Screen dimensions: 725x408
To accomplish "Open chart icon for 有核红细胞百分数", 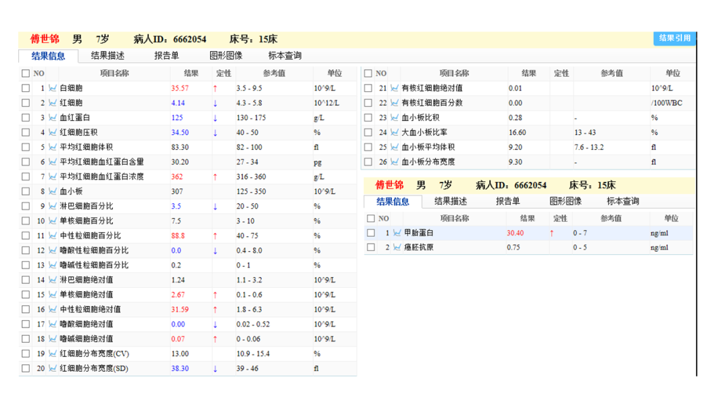I will 395,103.
